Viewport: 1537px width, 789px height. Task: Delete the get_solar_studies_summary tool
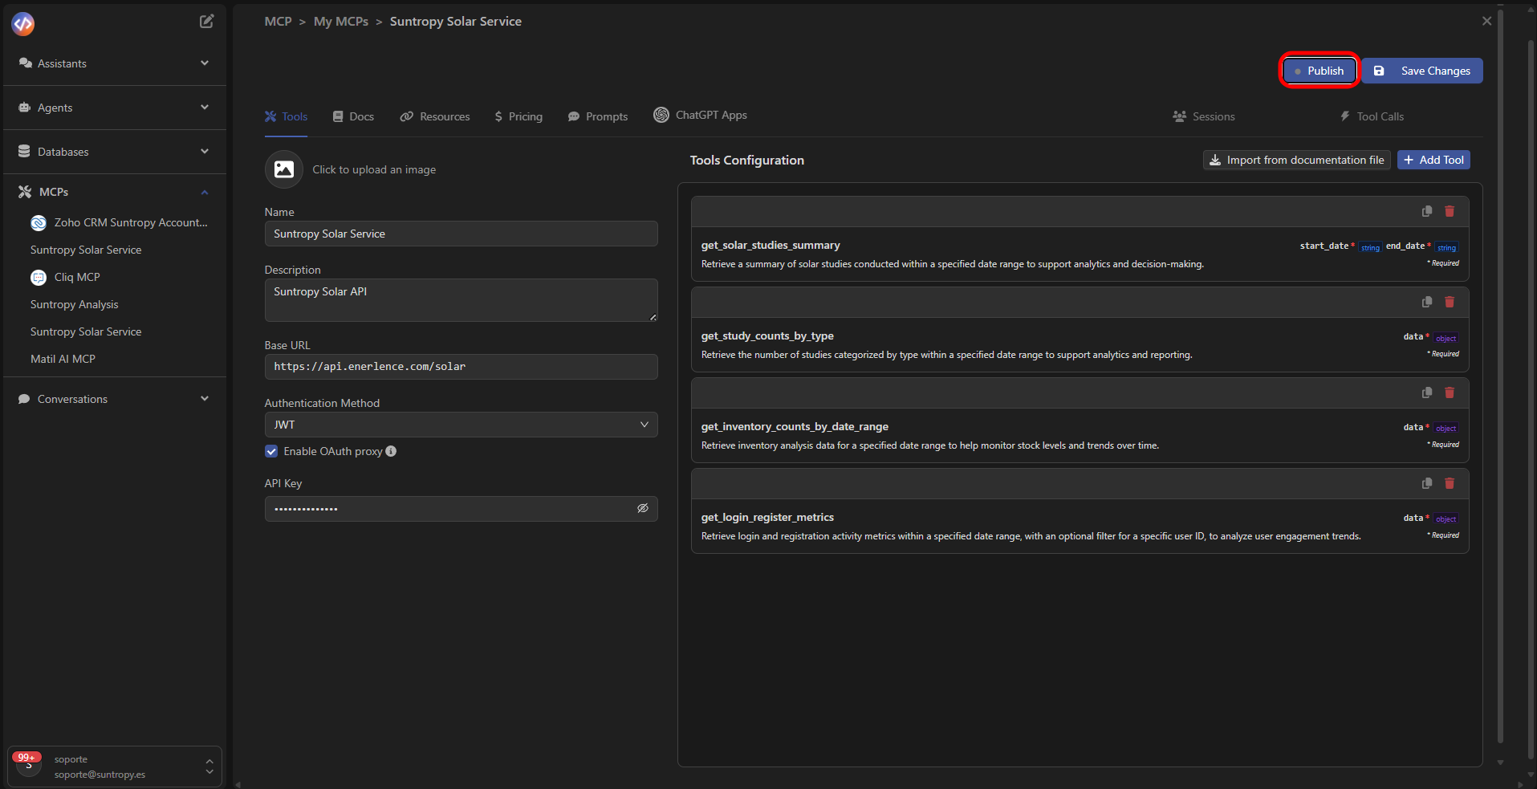[1450, 211]
